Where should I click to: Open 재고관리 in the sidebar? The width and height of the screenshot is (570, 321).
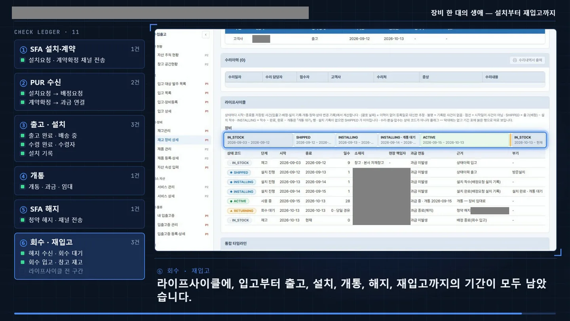(164, 131)
